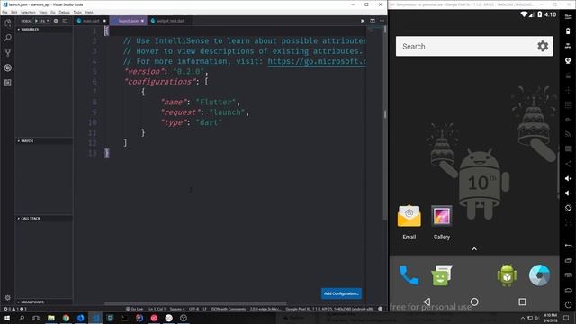This screenshot has width=576, height=324.
Task: Open Chrome from the Windows taskbar
Action: 66,318
